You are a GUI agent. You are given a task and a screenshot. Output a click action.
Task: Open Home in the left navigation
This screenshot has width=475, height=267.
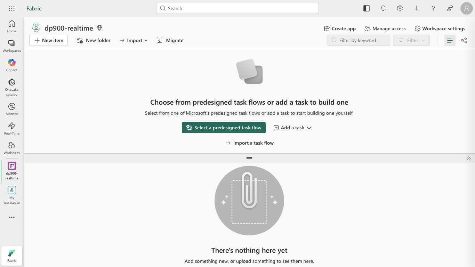tap(12, 26)
